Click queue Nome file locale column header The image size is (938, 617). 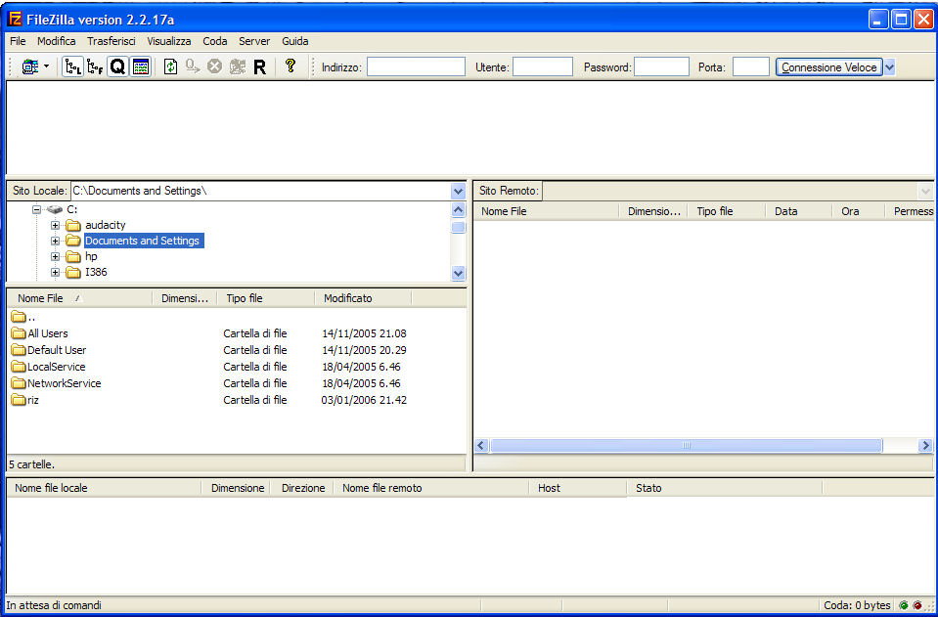[x=104, y=488]
